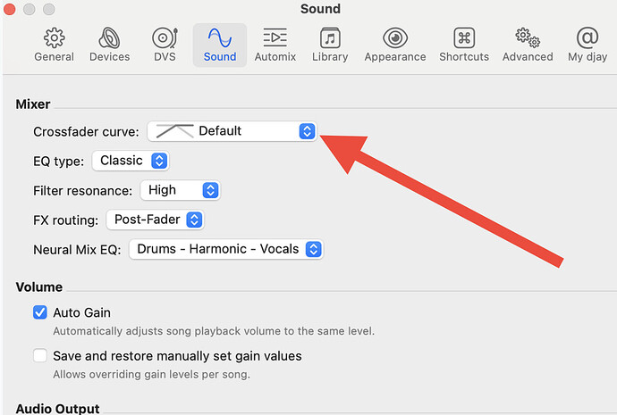The image size is (617, 415).
Task: Open the Devices speaker icon pane
Action: [109, 37]
